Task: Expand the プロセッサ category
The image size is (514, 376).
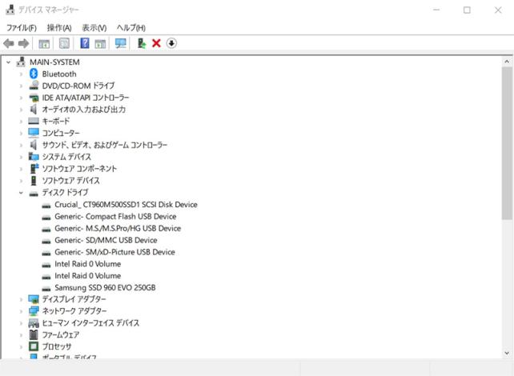Action: click(x=21, y=346)
